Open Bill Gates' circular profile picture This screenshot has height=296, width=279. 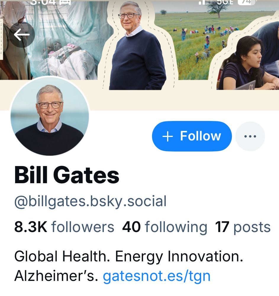[x=50, y=115]
